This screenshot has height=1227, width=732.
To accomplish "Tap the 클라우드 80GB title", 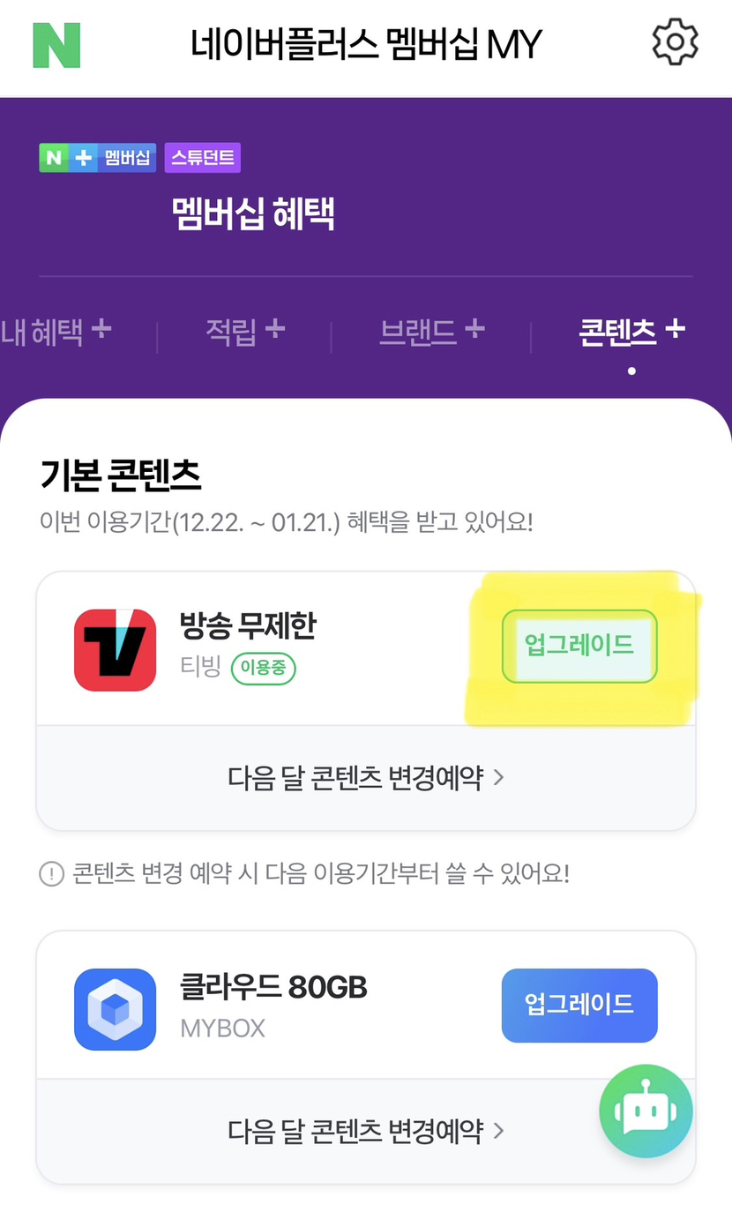I will [273, 987].
